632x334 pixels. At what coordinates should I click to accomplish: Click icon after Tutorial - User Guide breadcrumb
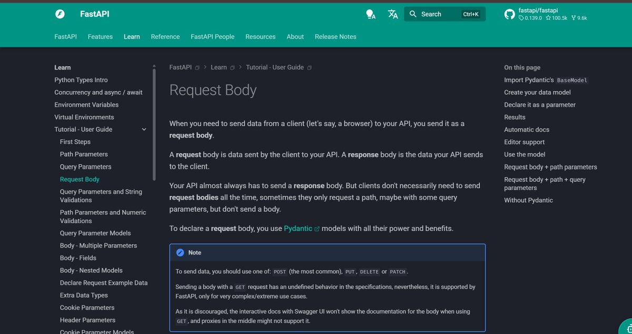coord(309,67)
